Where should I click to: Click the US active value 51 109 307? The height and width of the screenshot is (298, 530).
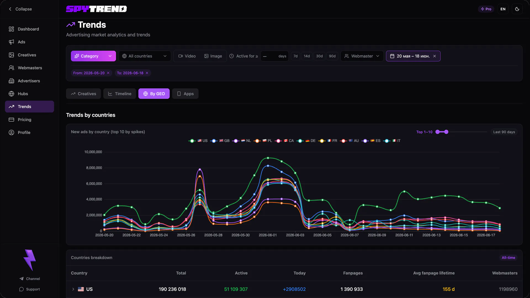(236, 289)
